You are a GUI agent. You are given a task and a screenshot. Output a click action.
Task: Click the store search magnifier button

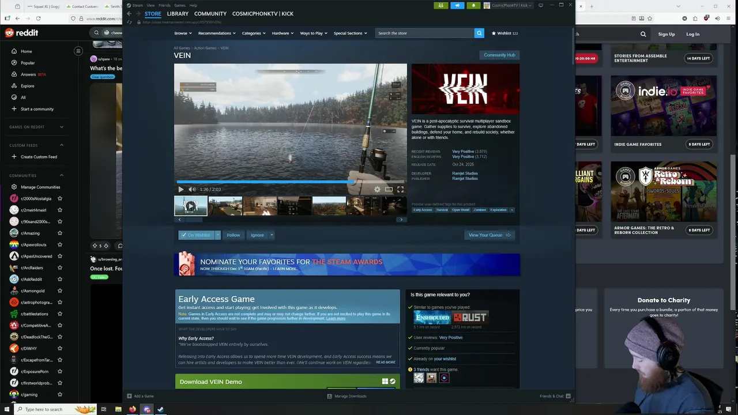tap(479, 33)
